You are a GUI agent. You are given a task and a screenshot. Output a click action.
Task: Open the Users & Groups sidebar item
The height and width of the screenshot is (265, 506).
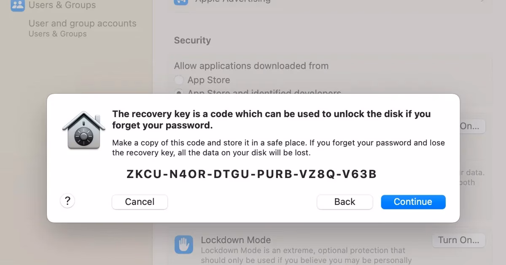click(x=62, y=5)
